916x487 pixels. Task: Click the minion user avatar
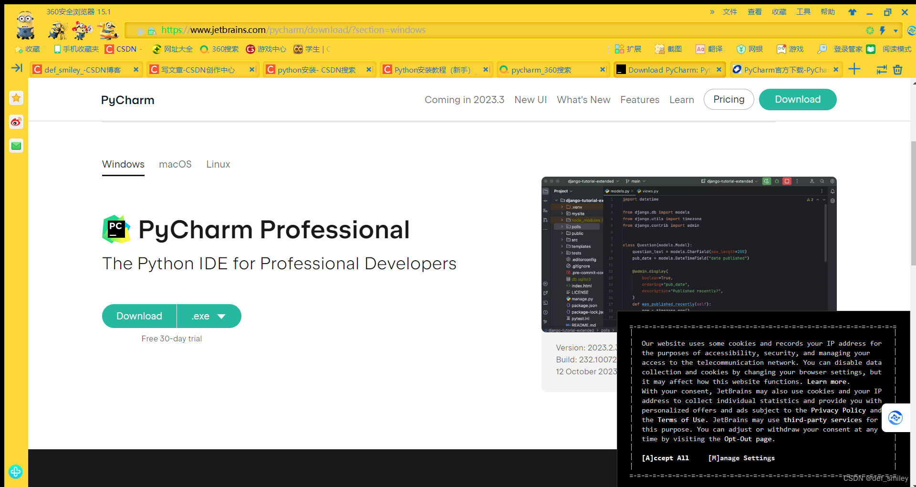25,25
